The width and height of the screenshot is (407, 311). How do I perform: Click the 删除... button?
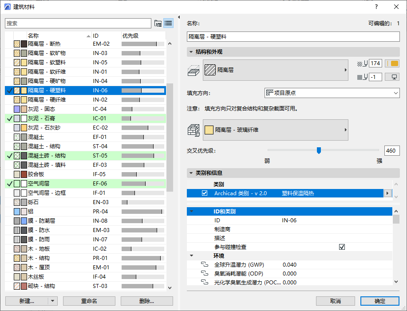(146, 301)
